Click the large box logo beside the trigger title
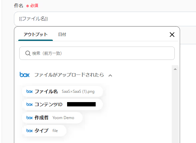 click(x=25, y=74)
